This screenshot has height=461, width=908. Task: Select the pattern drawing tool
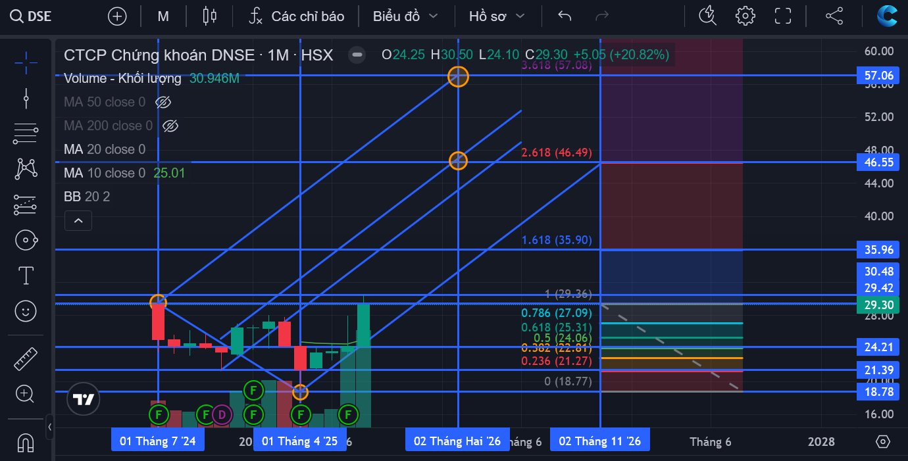[26, 170]
